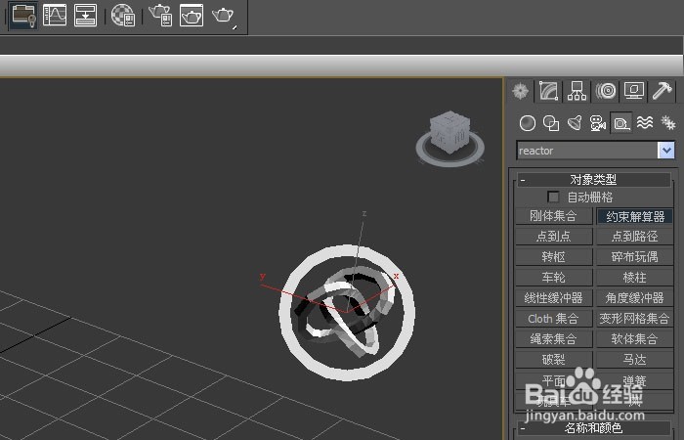Click the 绳索集合 button
This screenshot has height=440, width=684.
(554, 339)
